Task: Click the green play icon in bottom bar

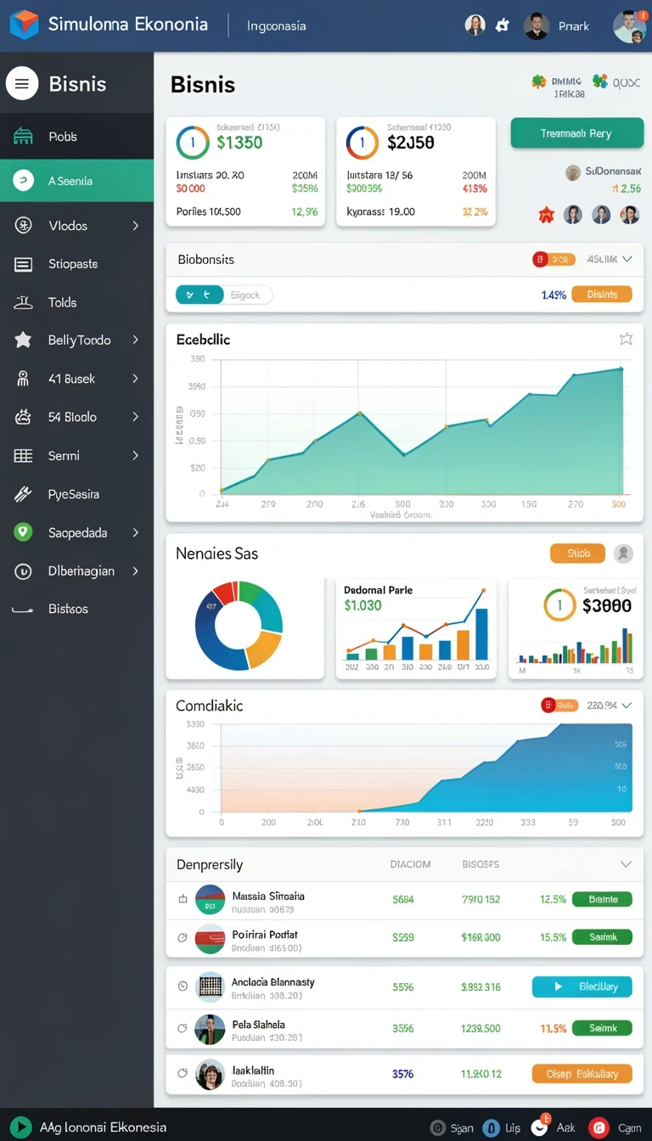Action: coord(20,1127)
